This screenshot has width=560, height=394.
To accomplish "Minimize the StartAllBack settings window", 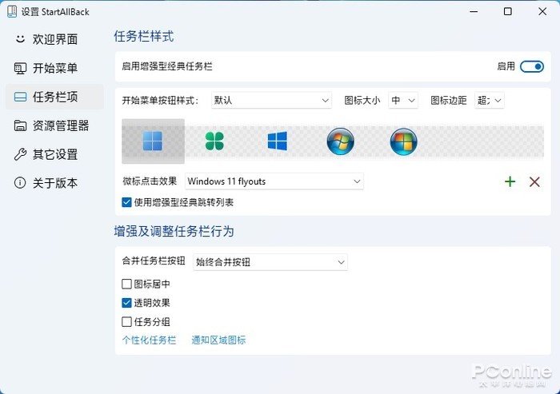I will click(474, 11).
